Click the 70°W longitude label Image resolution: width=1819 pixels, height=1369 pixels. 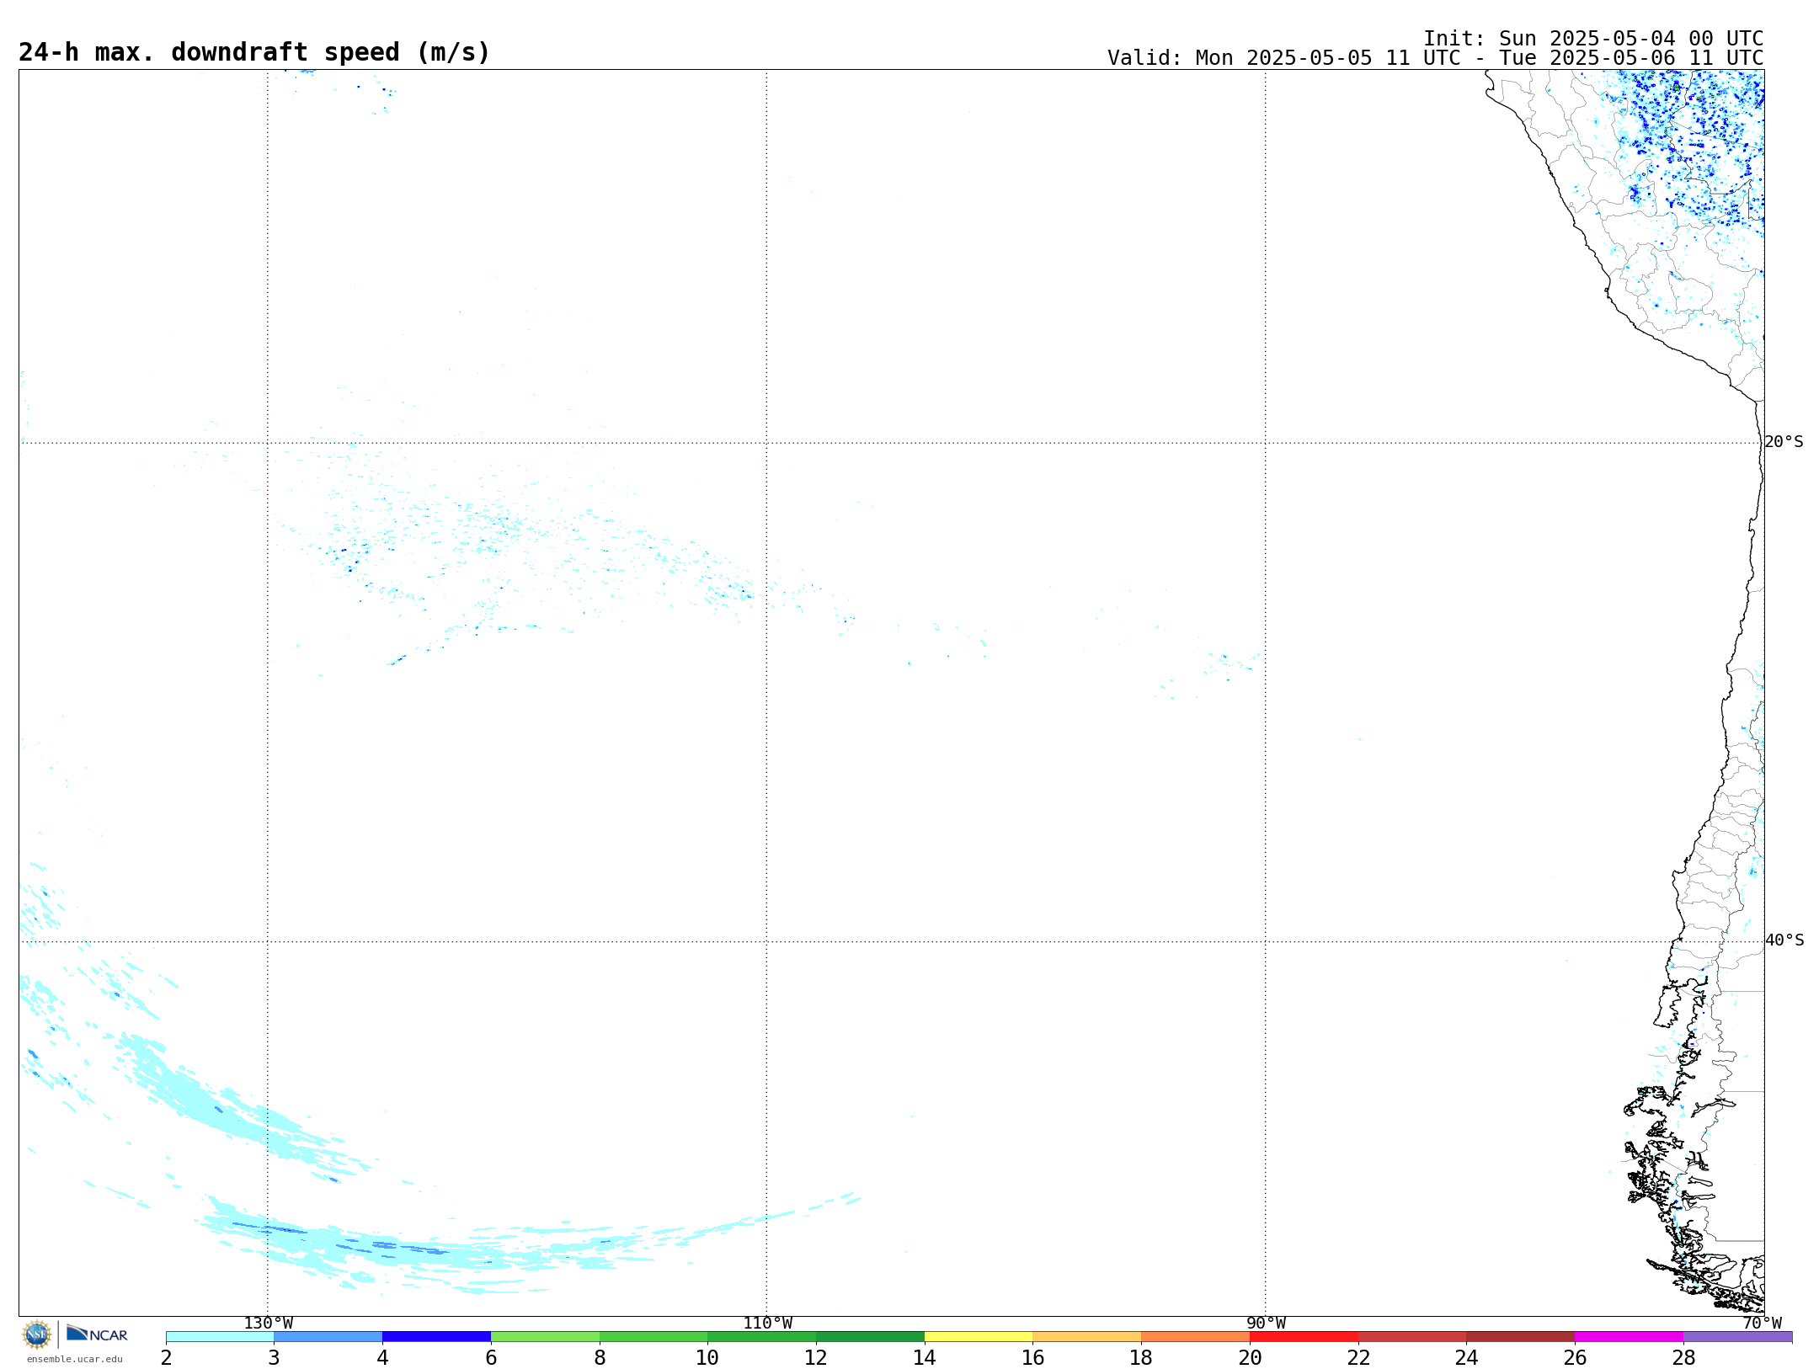[1762, 1324]
